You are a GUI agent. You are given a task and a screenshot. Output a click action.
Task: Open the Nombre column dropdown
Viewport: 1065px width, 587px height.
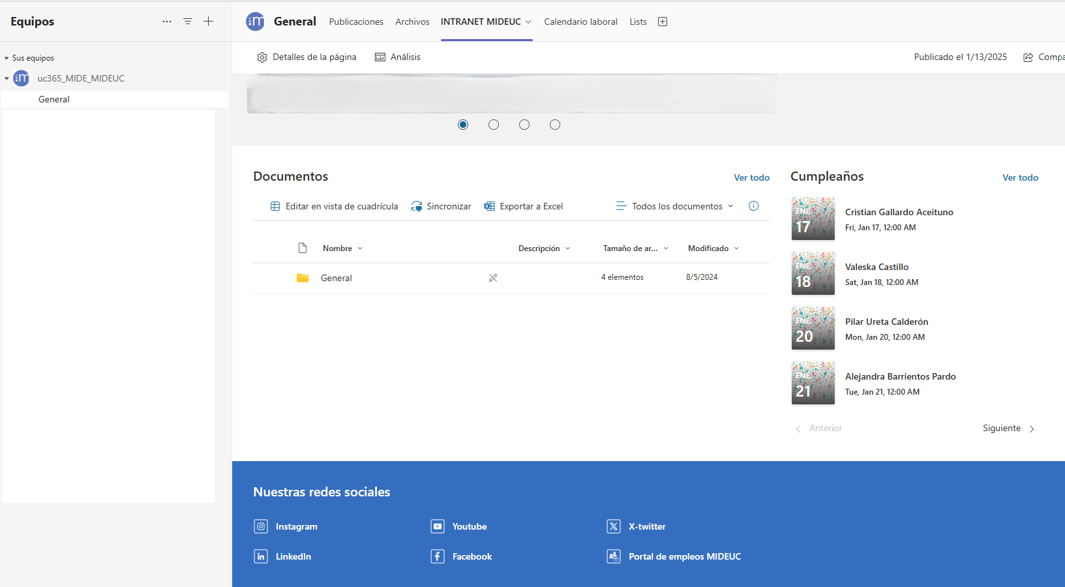(360, 248)
